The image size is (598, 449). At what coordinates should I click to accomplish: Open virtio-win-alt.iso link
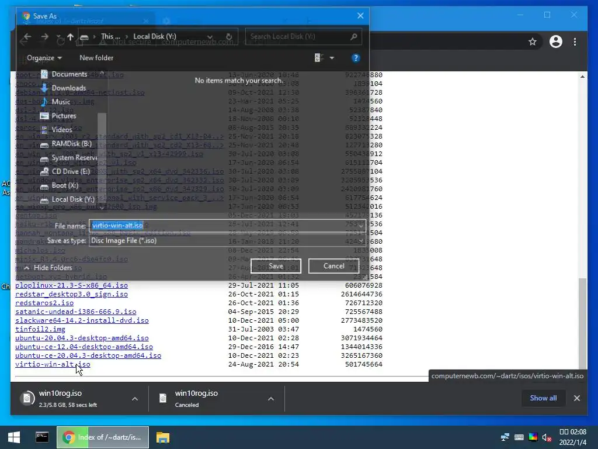tap(53, 364)
